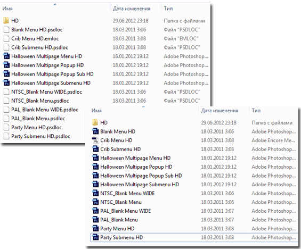Screen dimensions: 301x249
Task: Select file name Party Menu HD.psdloc
Action: 36,127
